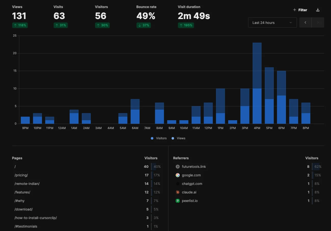Click the Views 118% change badge
Viewport: 331px width, 231px height.
click(20, 25)
